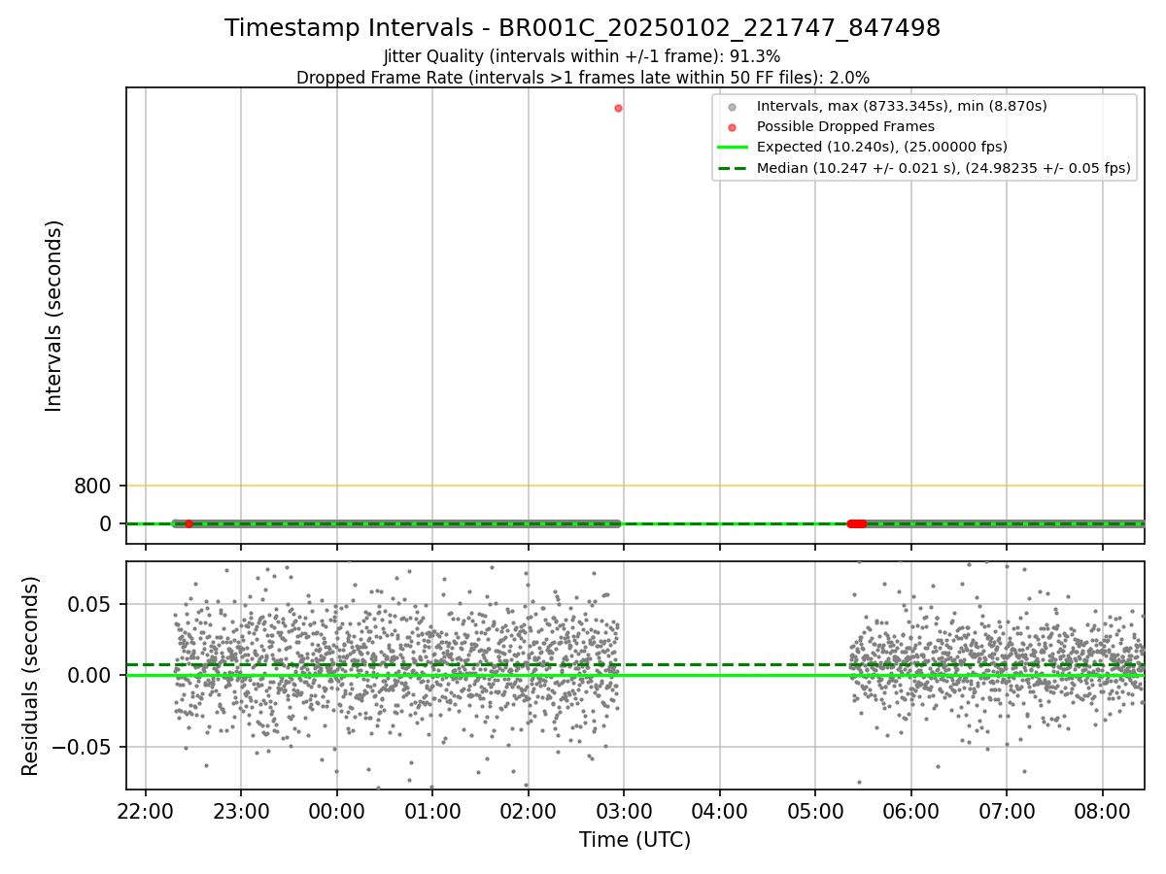Viewport: 1166px width, 874px height.
Task: Click the plot title 'Timestamp Intervals - BR001C_20250102_221747_847498'
Action: click(582, 28)
